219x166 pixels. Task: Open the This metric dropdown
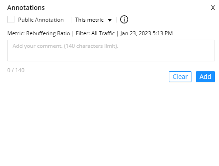pyautogui.click(x=93, y=20)
